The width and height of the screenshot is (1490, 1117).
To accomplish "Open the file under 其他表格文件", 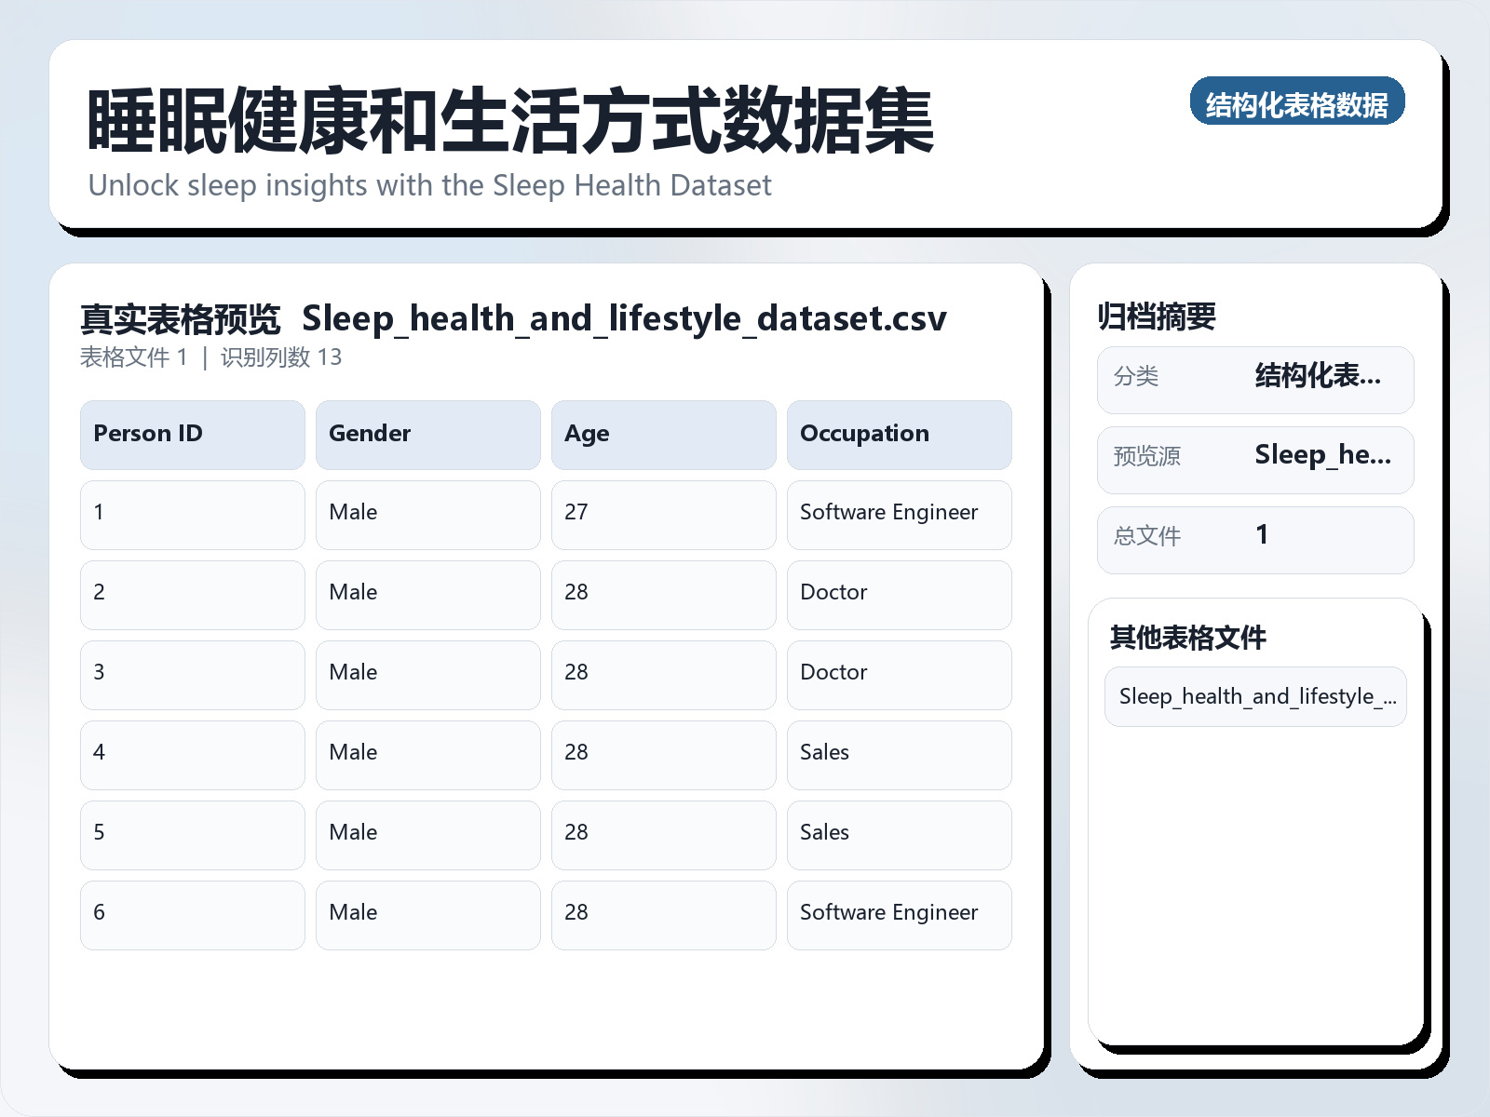I will [1254, 696].
